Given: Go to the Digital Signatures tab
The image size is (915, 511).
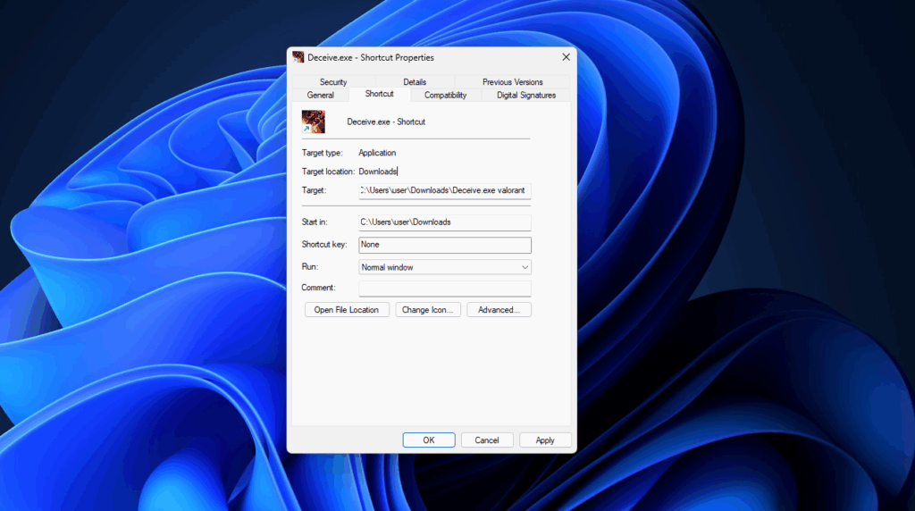Looking at the screenshot, I should click(526, 95).
